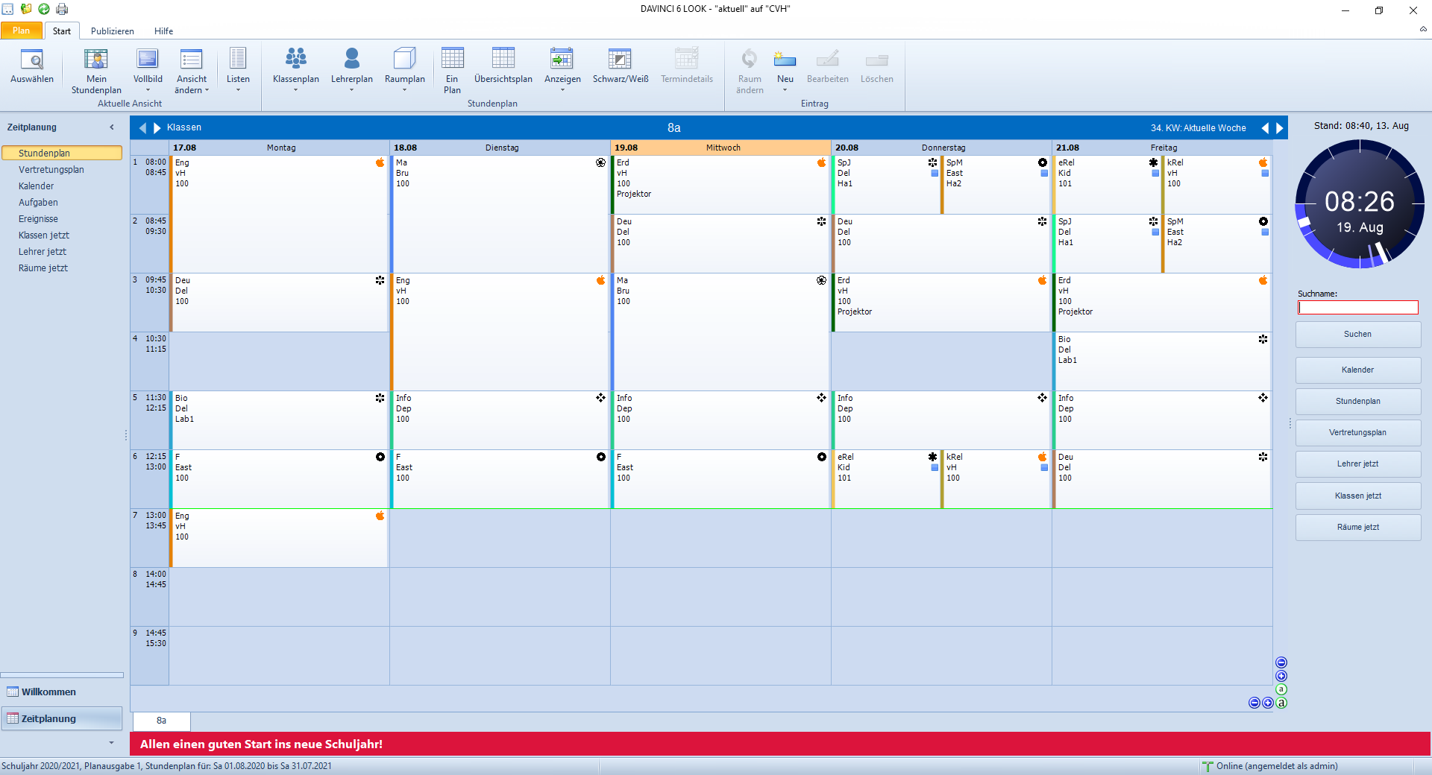Open the Willkommen section at bottom left

(62, 692)
